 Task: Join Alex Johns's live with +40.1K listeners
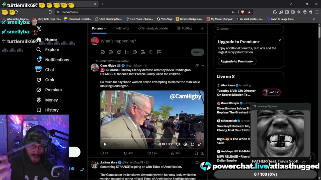pyautogui.click(x=272, y=92)
